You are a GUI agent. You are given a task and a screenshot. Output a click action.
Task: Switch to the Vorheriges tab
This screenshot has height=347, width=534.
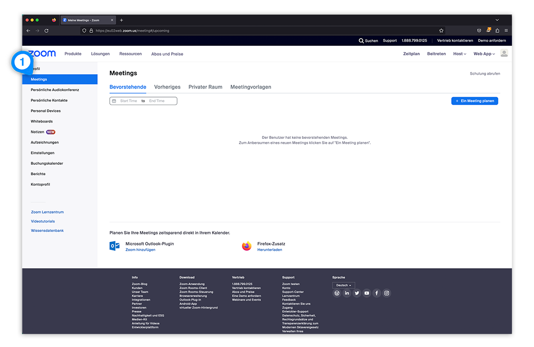(167, 87)
